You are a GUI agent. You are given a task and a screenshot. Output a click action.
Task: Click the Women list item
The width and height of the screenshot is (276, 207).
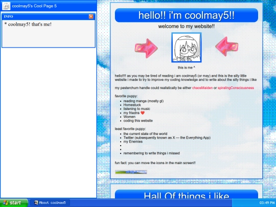129,117
